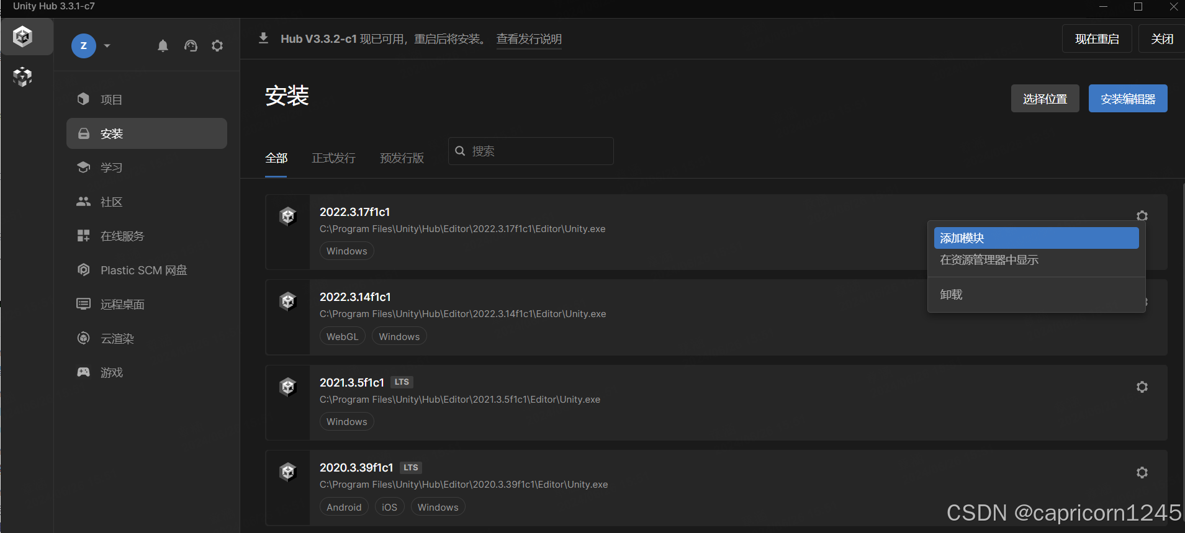The width and height of the screenshot is (1185, 533).
Task: Click the 现在重启 button
Action: (1097, 38)
